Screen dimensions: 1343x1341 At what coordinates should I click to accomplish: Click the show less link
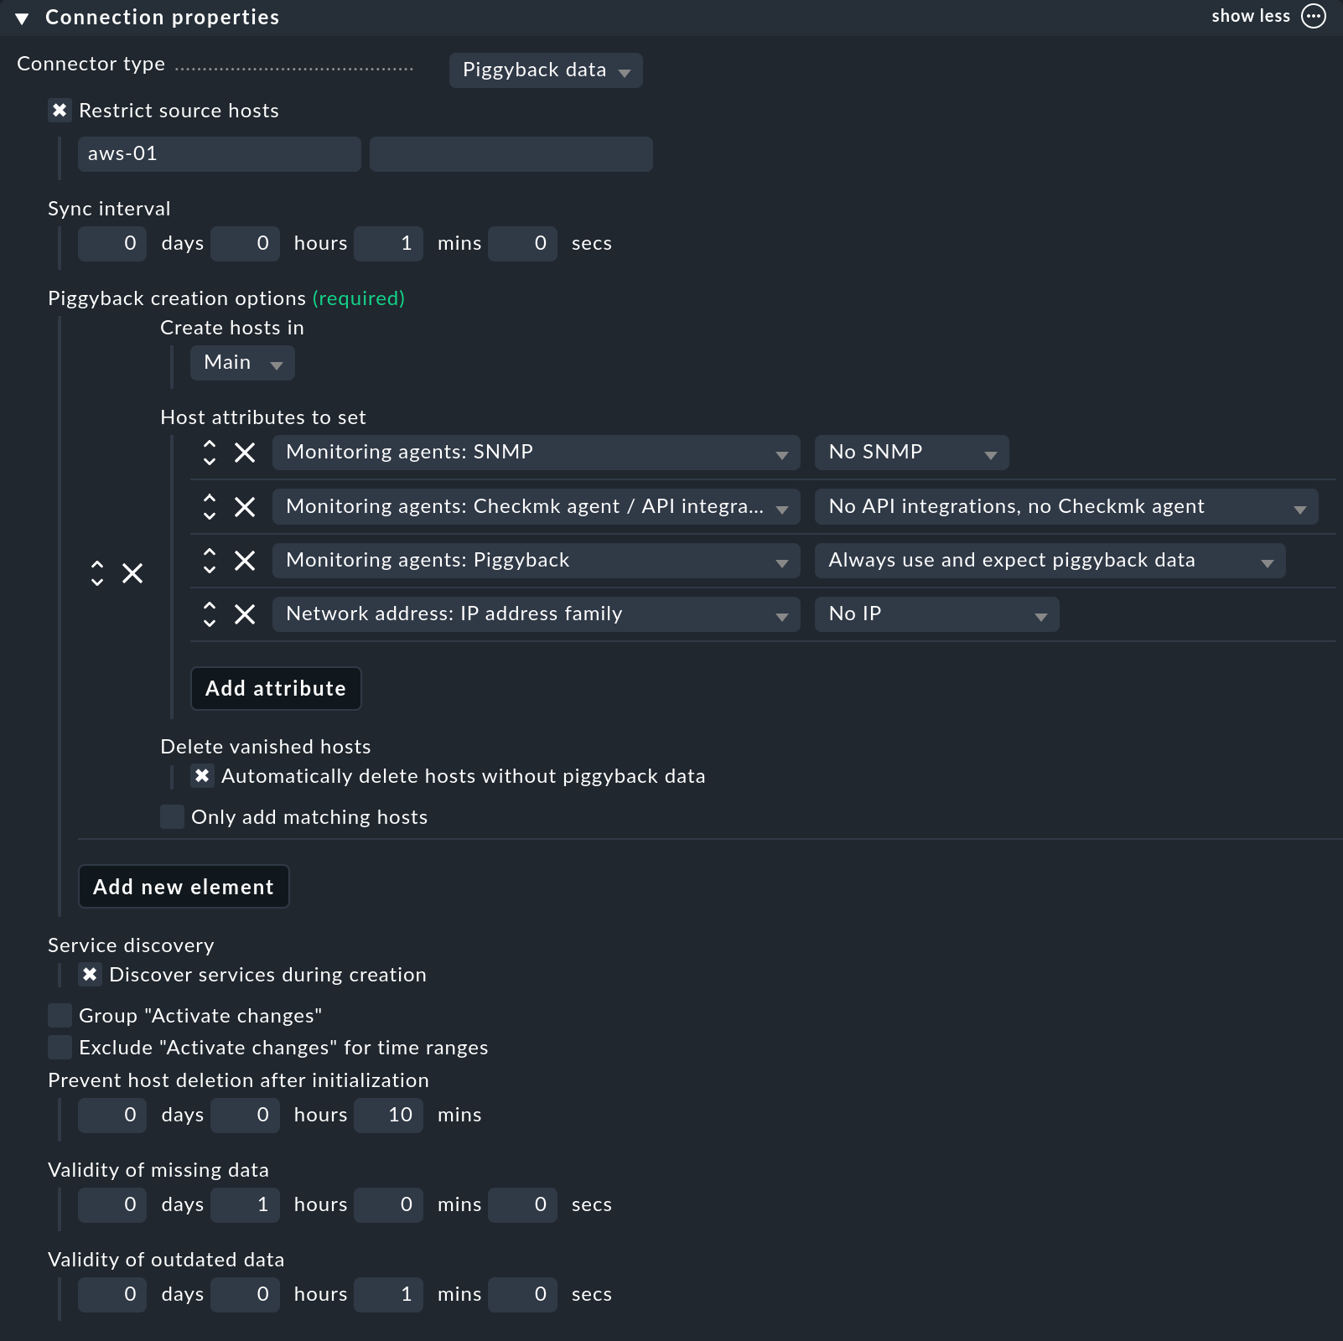click(x=1251, y=16)
